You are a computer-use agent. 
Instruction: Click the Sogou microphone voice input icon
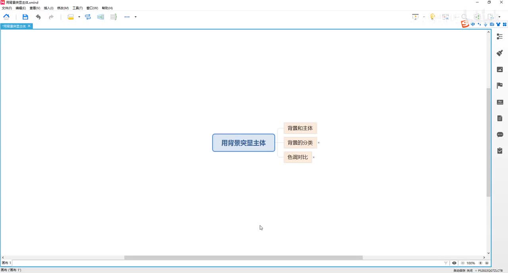click(x=485, y=24)
